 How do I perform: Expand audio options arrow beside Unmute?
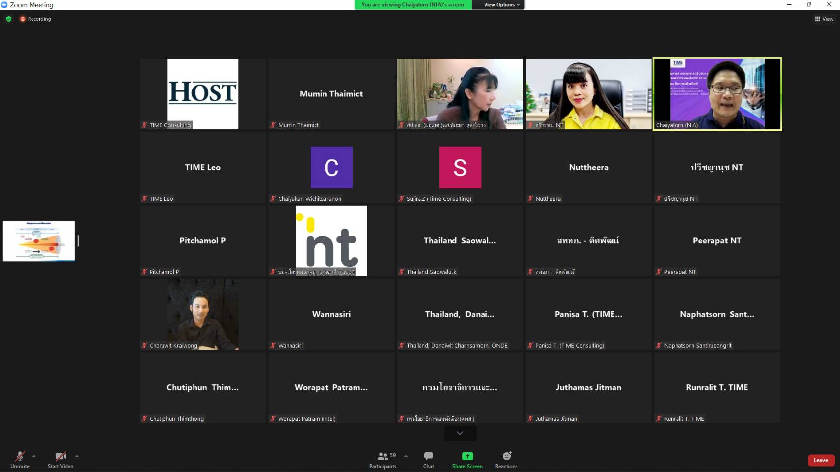[34, 456]
